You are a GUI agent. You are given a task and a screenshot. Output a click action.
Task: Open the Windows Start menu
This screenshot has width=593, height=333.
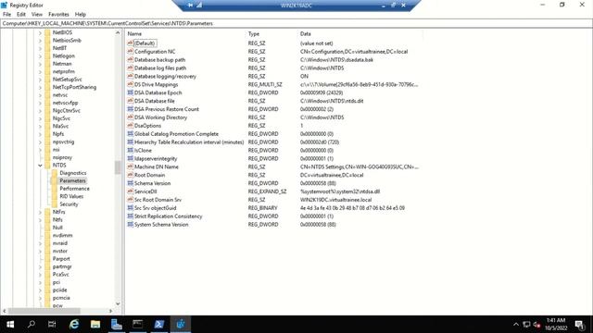pos(10,325)
